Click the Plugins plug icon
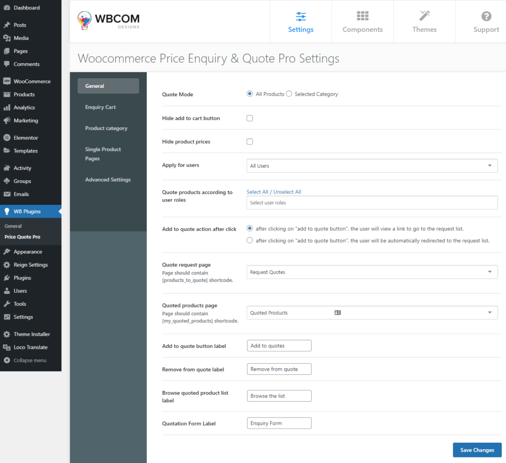 point(7,277)
